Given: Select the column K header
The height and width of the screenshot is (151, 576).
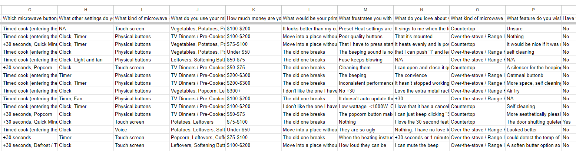Looking at the screenshot, I should pyautogui.click(x=254, y=10).
